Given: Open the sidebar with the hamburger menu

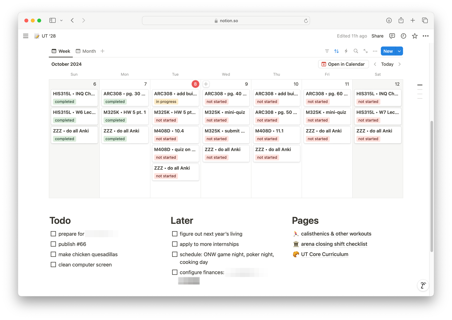Looking at the screenshot, I should [26, 36].
